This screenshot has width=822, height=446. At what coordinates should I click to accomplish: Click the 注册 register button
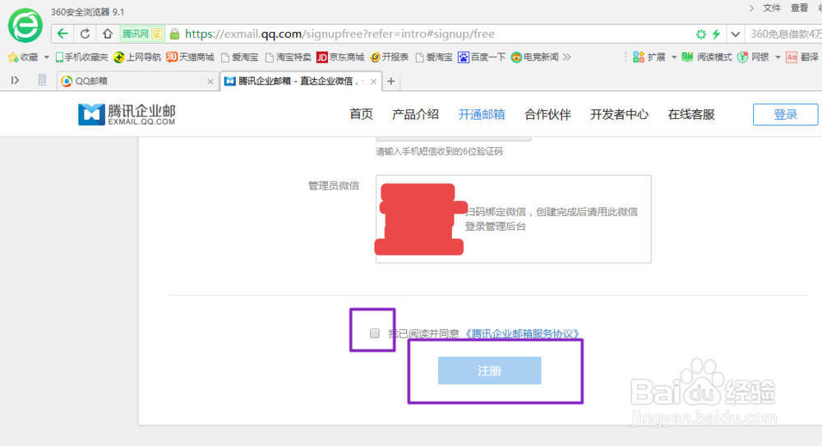(x=489, y=370)
